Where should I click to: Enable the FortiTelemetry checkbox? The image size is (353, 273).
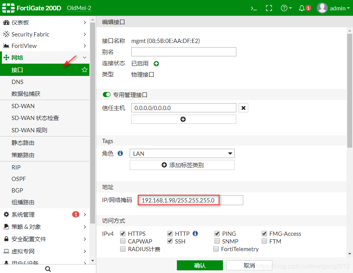pos(216,249)
